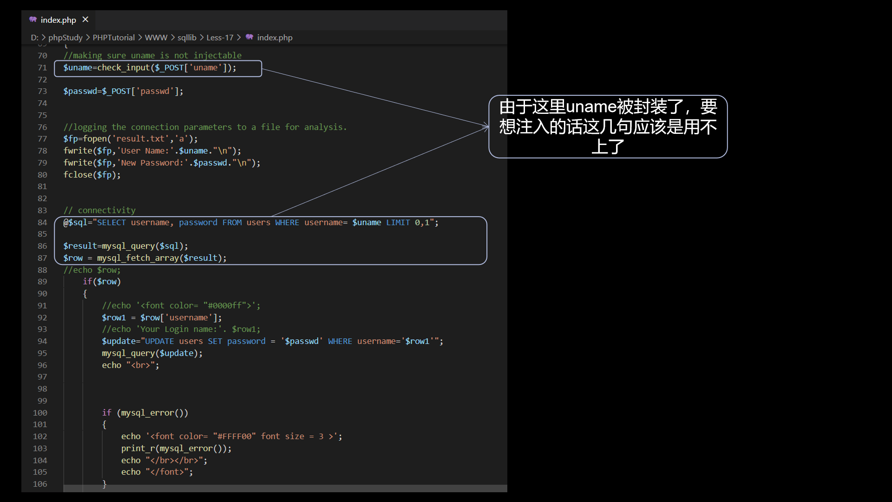Place cursor on check_input function call

pos(123,68)
